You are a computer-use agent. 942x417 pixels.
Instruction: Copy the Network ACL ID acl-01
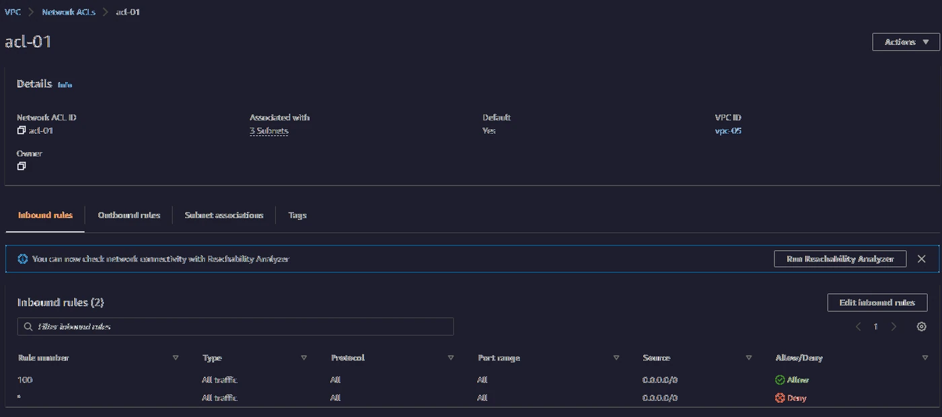[x=21, y=130]
